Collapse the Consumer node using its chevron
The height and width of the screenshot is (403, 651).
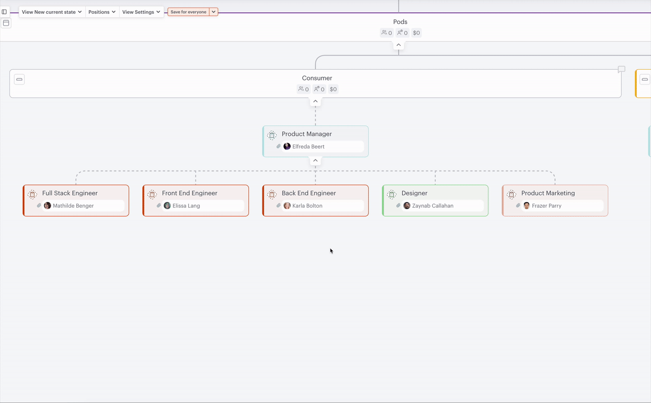coord(315,101)
